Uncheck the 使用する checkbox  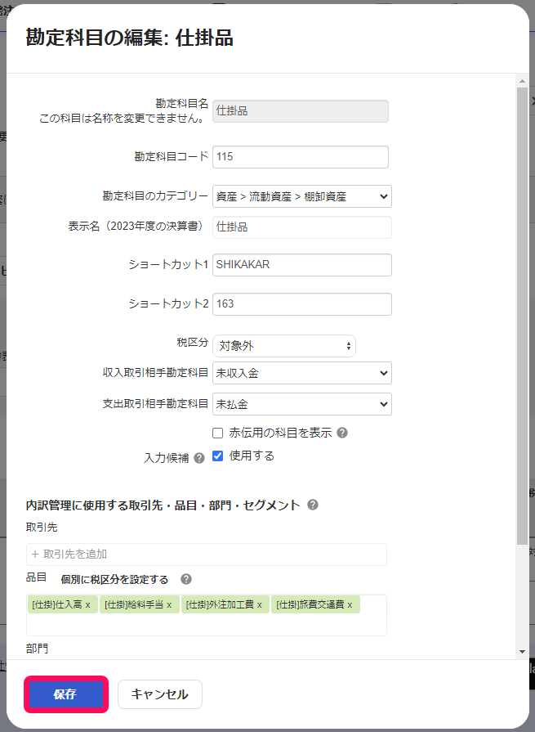coord(217,456)
